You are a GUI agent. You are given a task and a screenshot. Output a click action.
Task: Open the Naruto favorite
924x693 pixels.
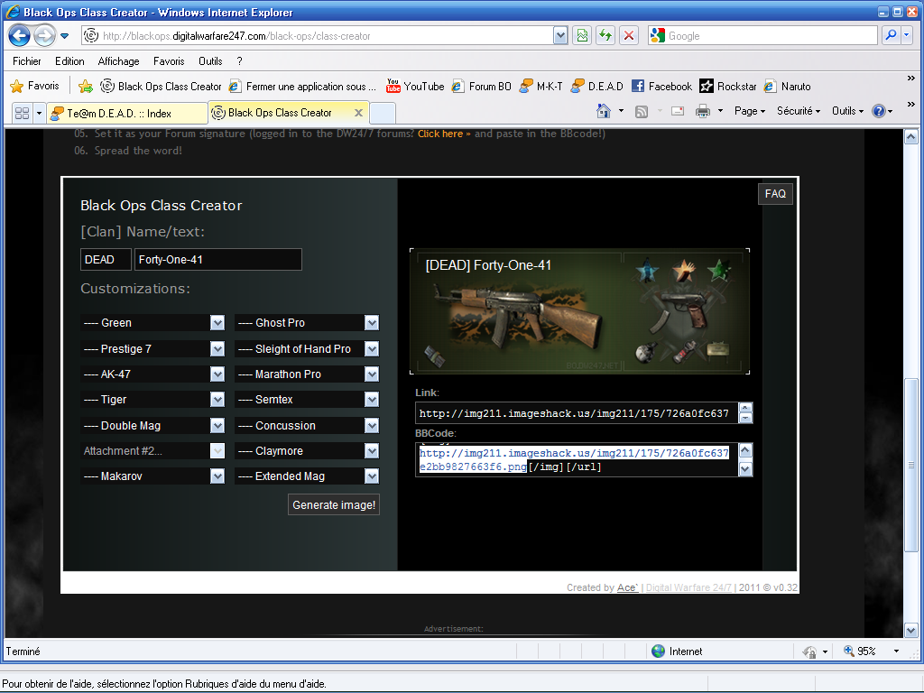tap(787, 86)
